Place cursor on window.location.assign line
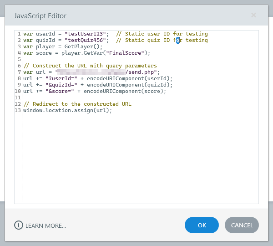 [67, 110]
